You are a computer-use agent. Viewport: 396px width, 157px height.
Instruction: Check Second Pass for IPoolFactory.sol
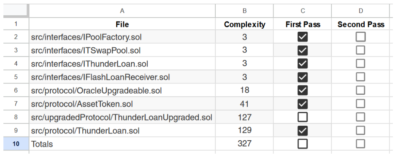click(x=361, y=37)
